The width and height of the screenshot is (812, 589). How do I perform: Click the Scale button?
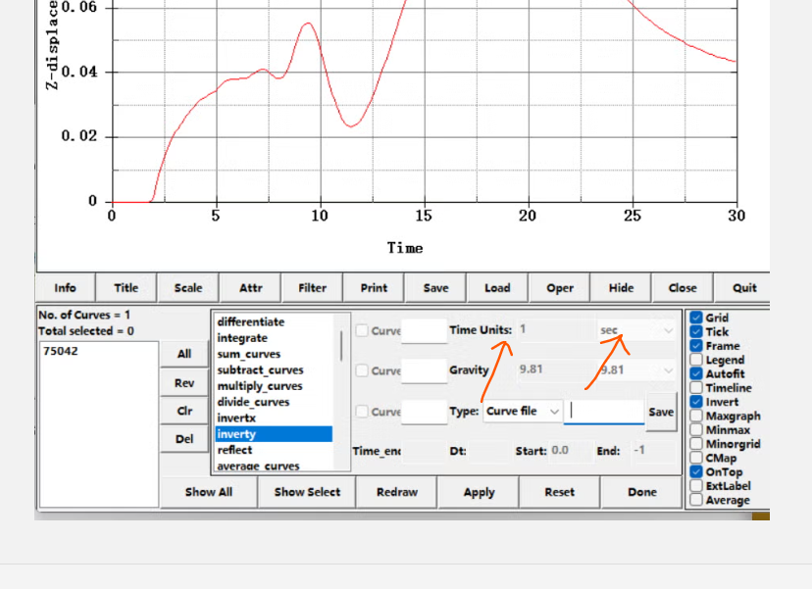point(188,288)
